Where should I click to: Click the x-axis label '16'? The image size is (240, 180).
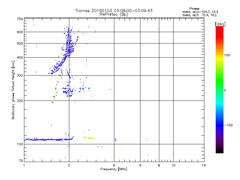coord(204,165)
